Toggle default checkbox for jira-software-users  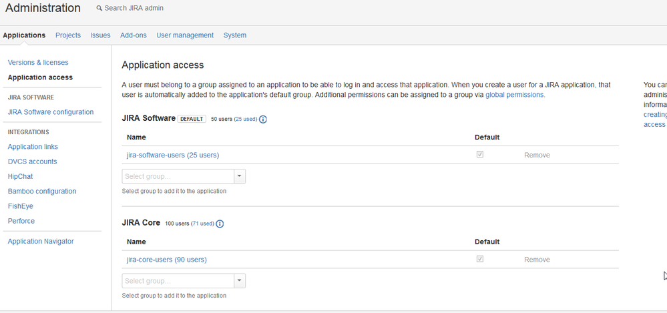coord(480,154)
